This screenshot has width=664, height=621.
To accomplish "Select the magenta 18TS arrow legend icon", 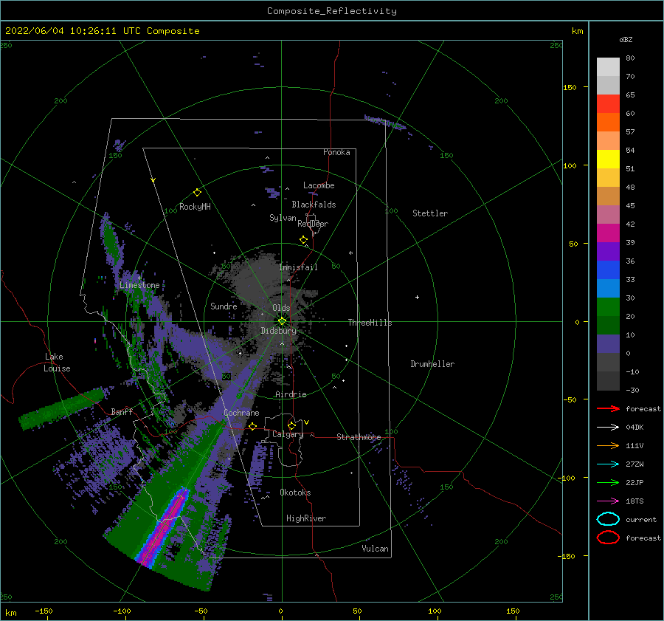I will (x=608, y=501).
